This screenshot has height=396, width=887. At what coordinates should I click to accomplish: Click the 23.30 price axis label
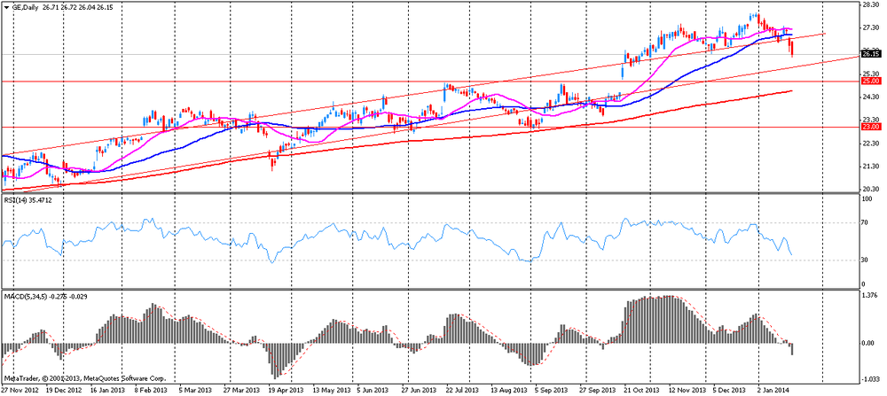tap(869, 120)
